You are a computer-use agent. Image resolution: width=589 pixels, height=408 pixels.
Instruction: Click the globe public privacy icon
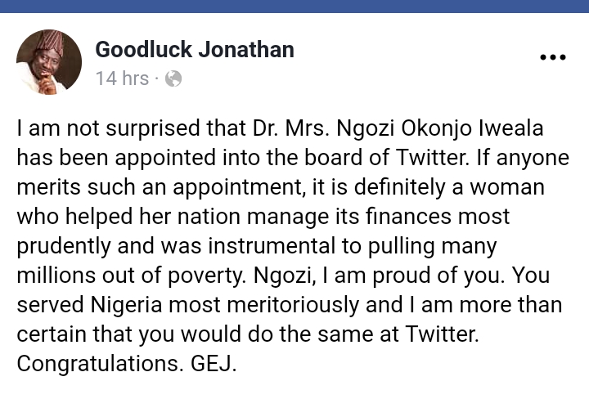tap(173, 78)
